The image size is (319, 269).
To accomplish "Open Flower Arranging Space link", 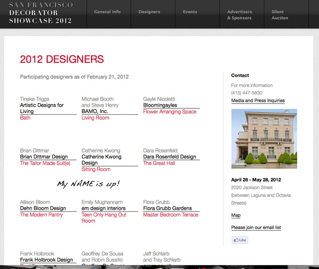I will [x=170, y=112].
